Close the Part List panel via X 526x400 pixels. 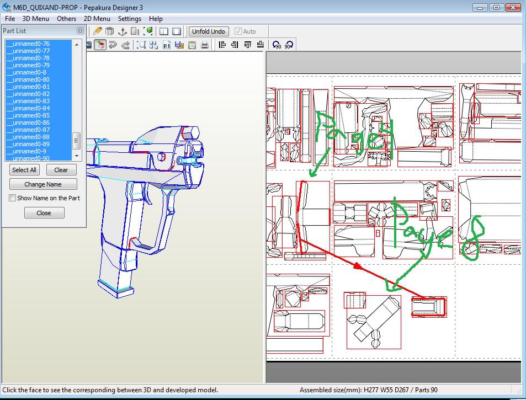tap(80, 31)
